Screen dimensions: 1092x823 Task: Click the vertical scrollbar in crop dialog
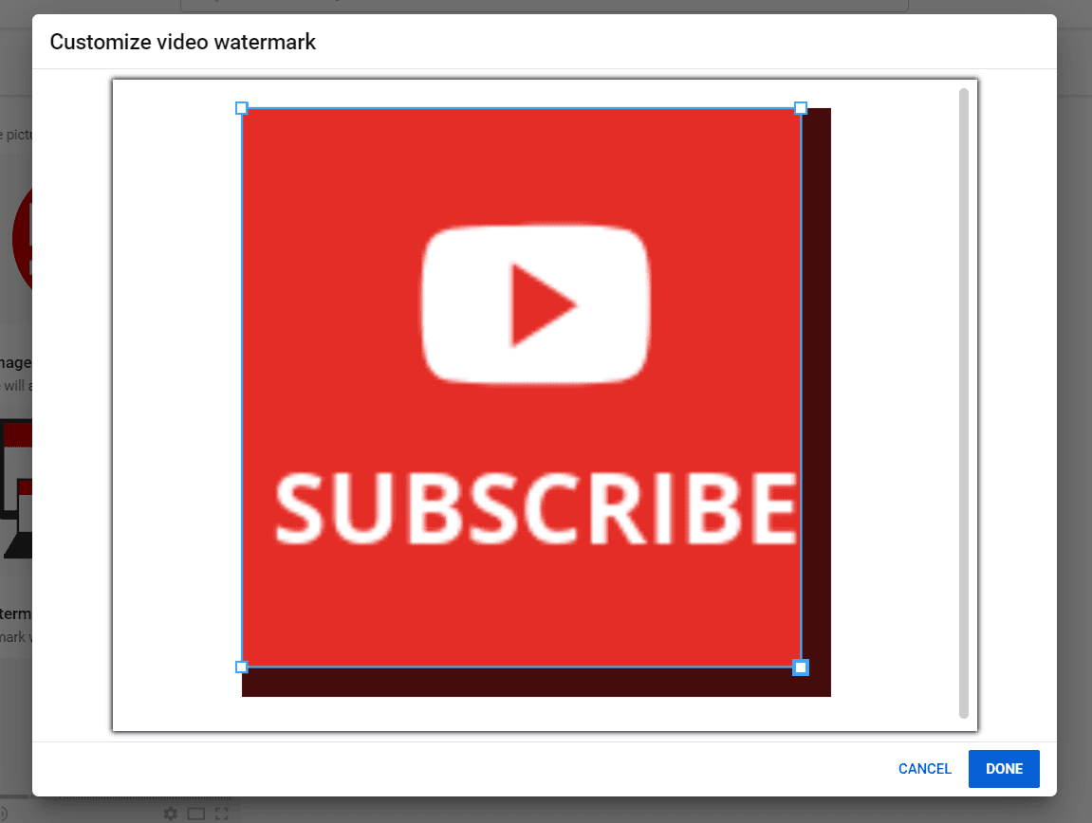click(964, 403)
